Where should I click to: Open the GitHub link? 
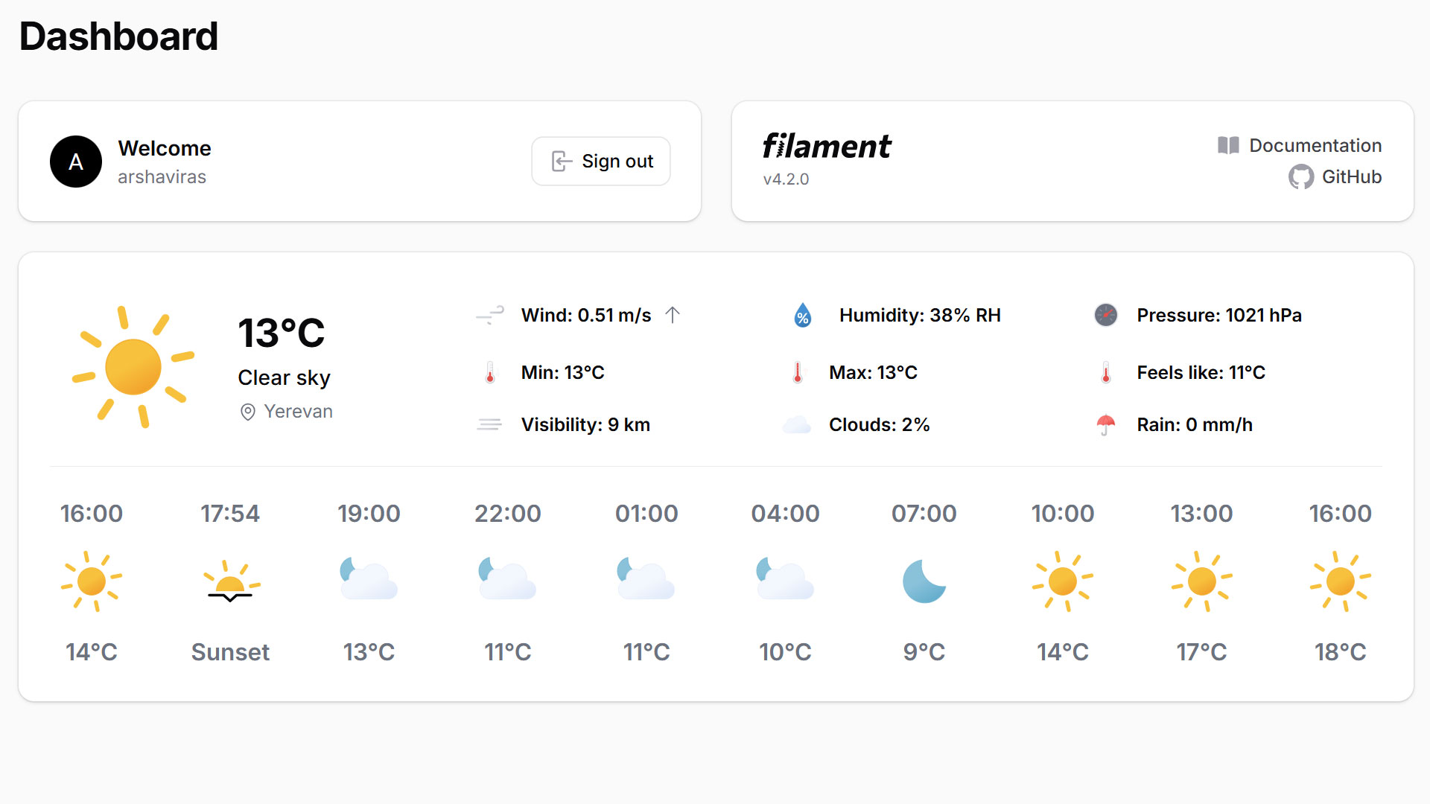(1335, 176)
